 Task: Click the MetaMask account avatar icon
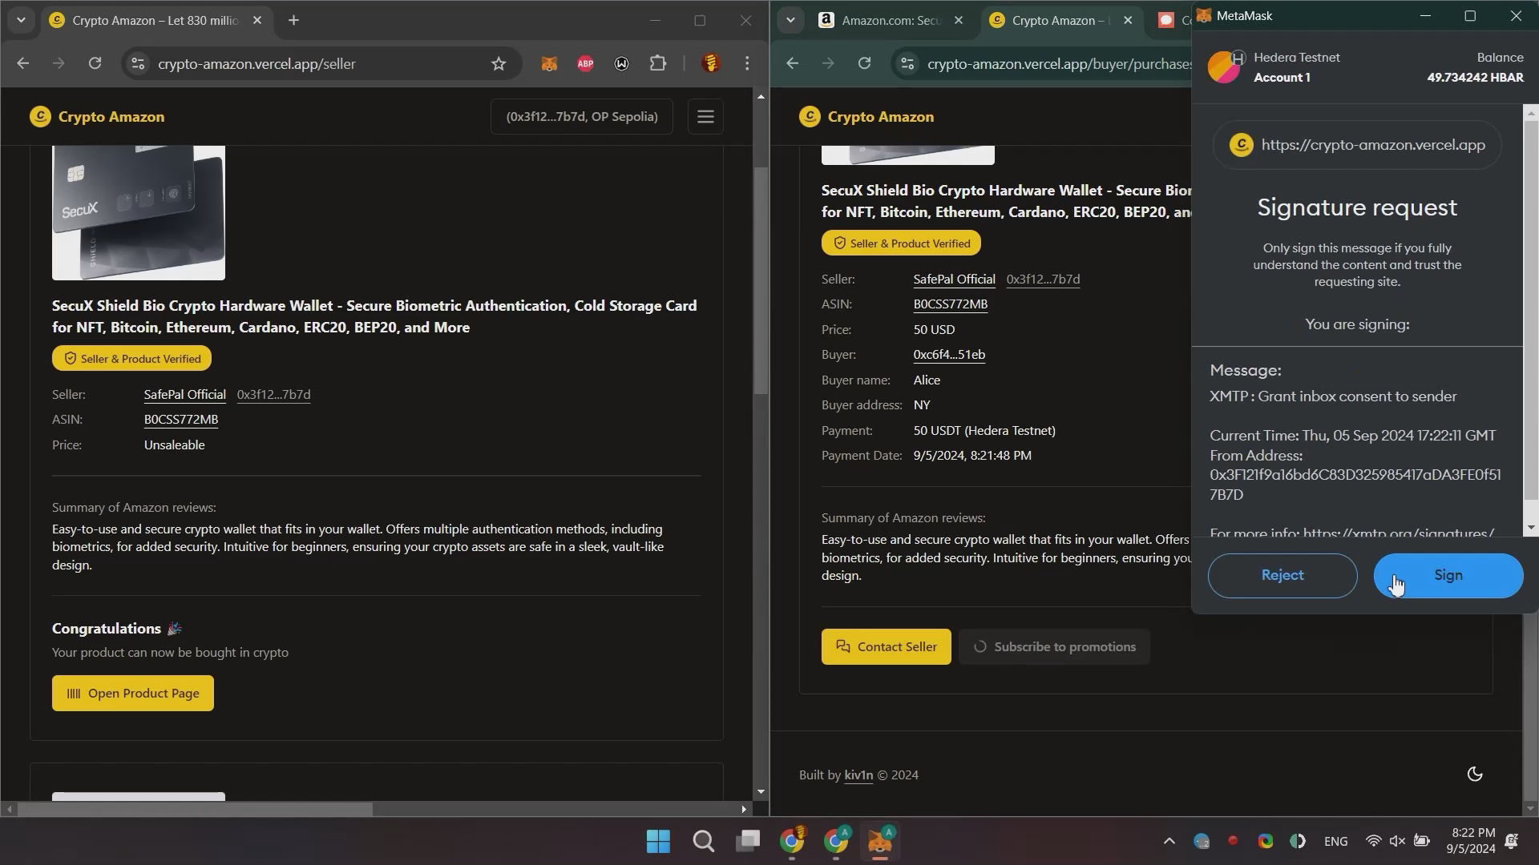click(x=1224, y=67)
